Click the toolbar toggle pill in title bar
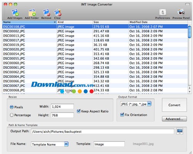Image resolution: width=193 pixels, height=154 pixels. (x=187, y=4)
